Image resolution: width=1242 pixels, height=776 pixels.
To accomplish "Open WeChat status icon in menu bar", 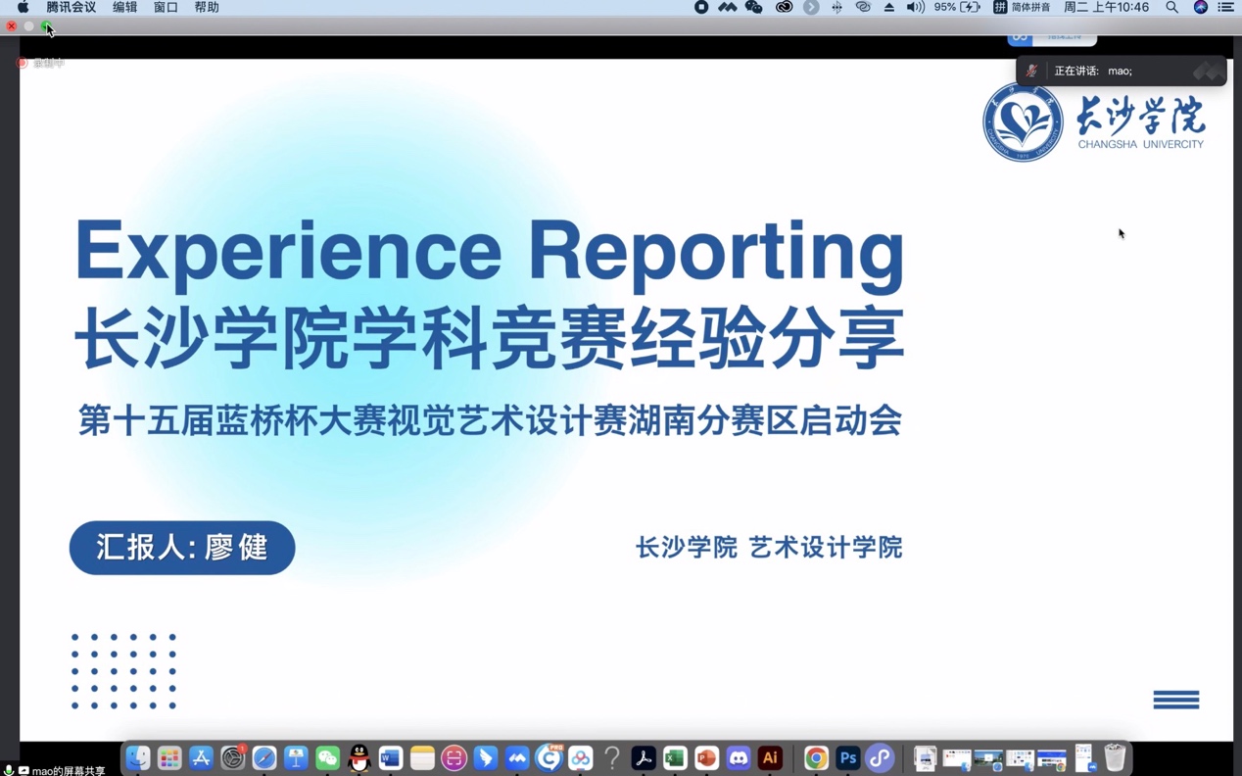I will pyautogui.click(x=753, y=7).
